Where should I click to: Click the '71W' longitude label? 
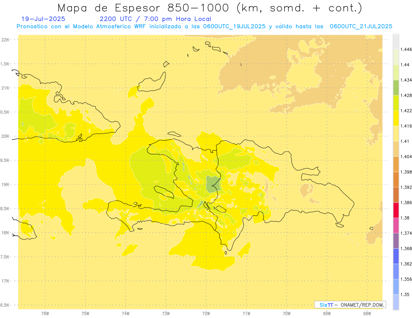(246, 313)
